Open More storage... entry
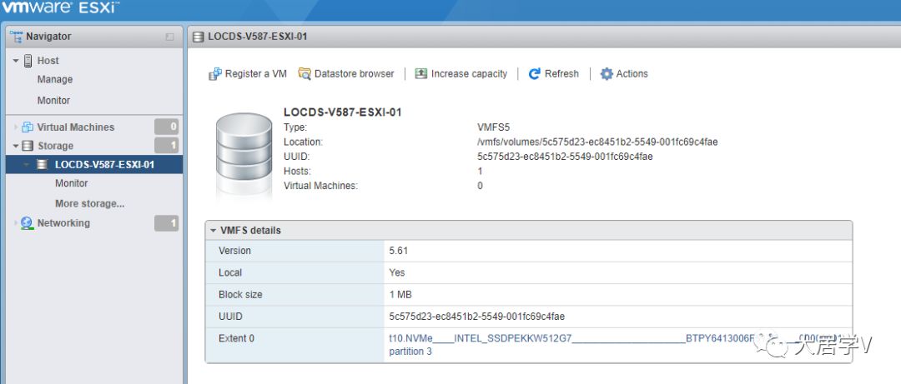901x384 pixels. (89, 204)
